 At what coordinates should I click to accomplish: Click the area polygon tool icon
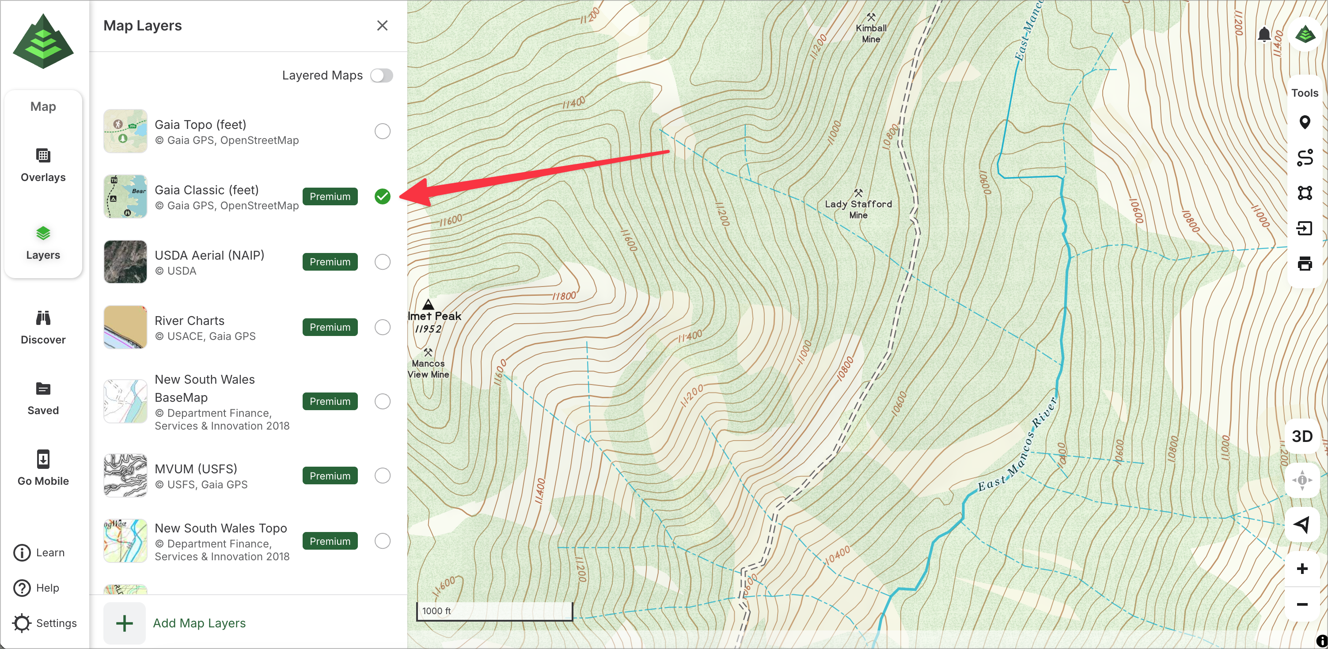pos(1304,192)
